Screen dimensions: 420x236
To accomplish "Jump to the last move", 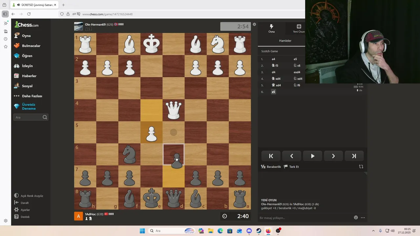I will pyautogui.click(x=354, y=156).
